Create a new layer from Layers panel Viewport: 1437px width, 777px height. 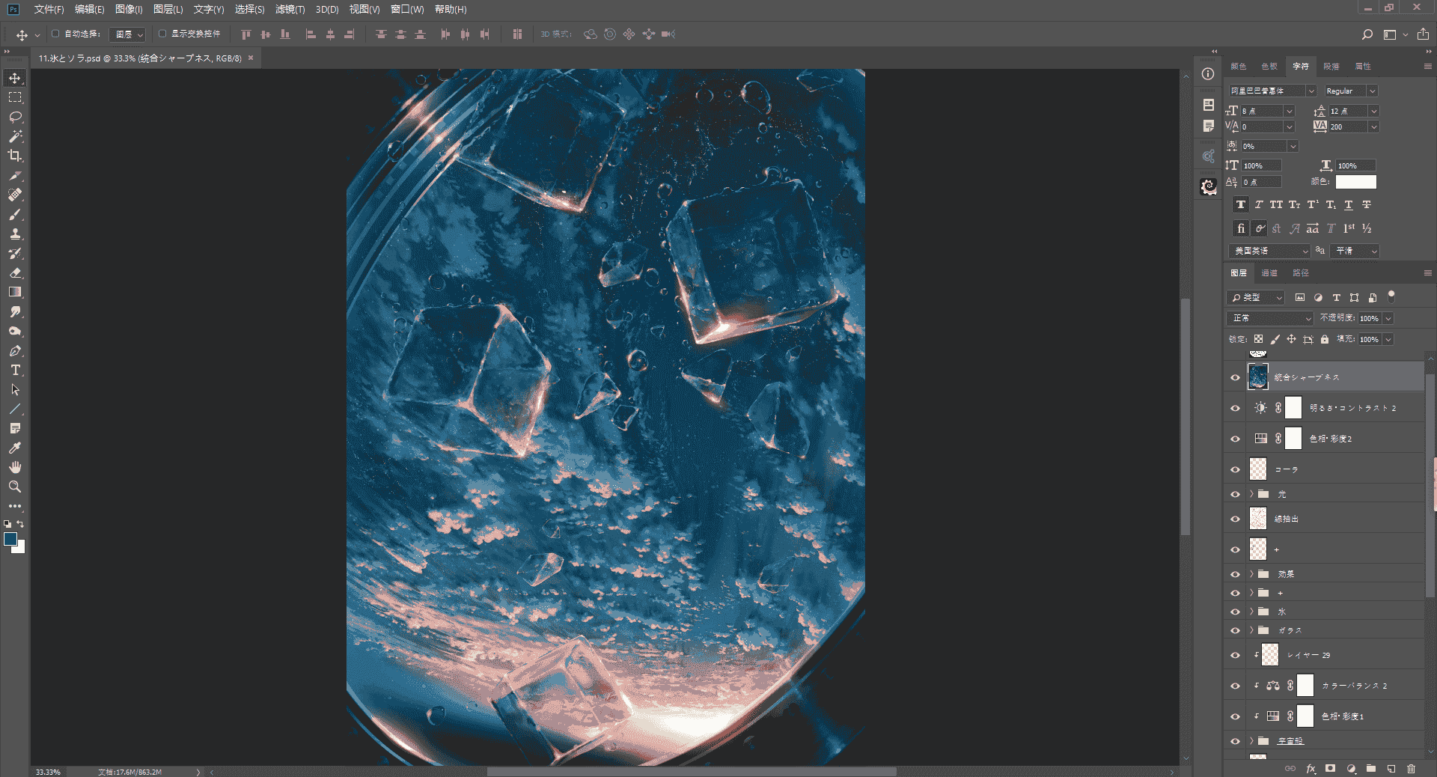coord(1391,768)
